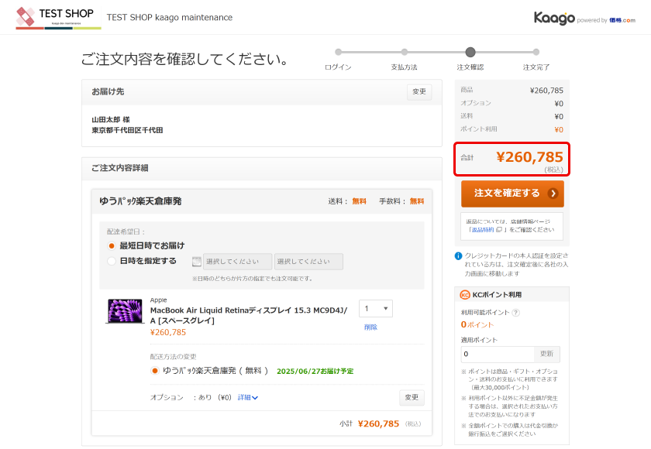Click the ご注文内容詳細 section header
The height and width of the screenshot is (449, 651).
(120, 168)
